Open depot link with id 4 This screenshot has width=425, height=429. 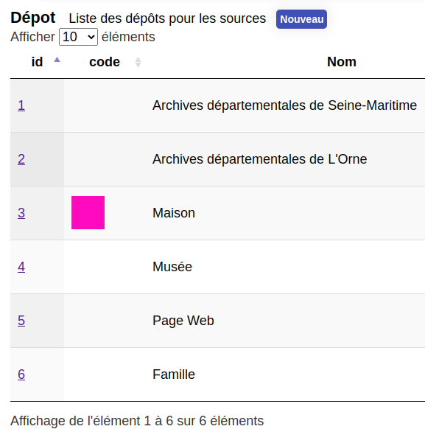click(21, 267)
